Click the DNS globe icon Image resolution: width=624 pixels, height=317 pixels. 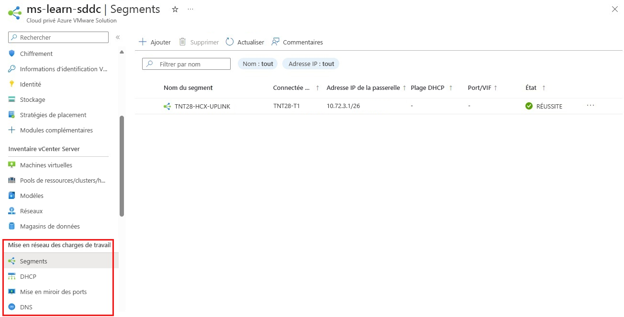[x=12, y=307]
